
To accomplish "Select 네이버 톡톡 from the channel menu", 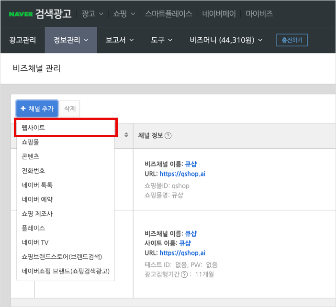I will tap(66, 185).
